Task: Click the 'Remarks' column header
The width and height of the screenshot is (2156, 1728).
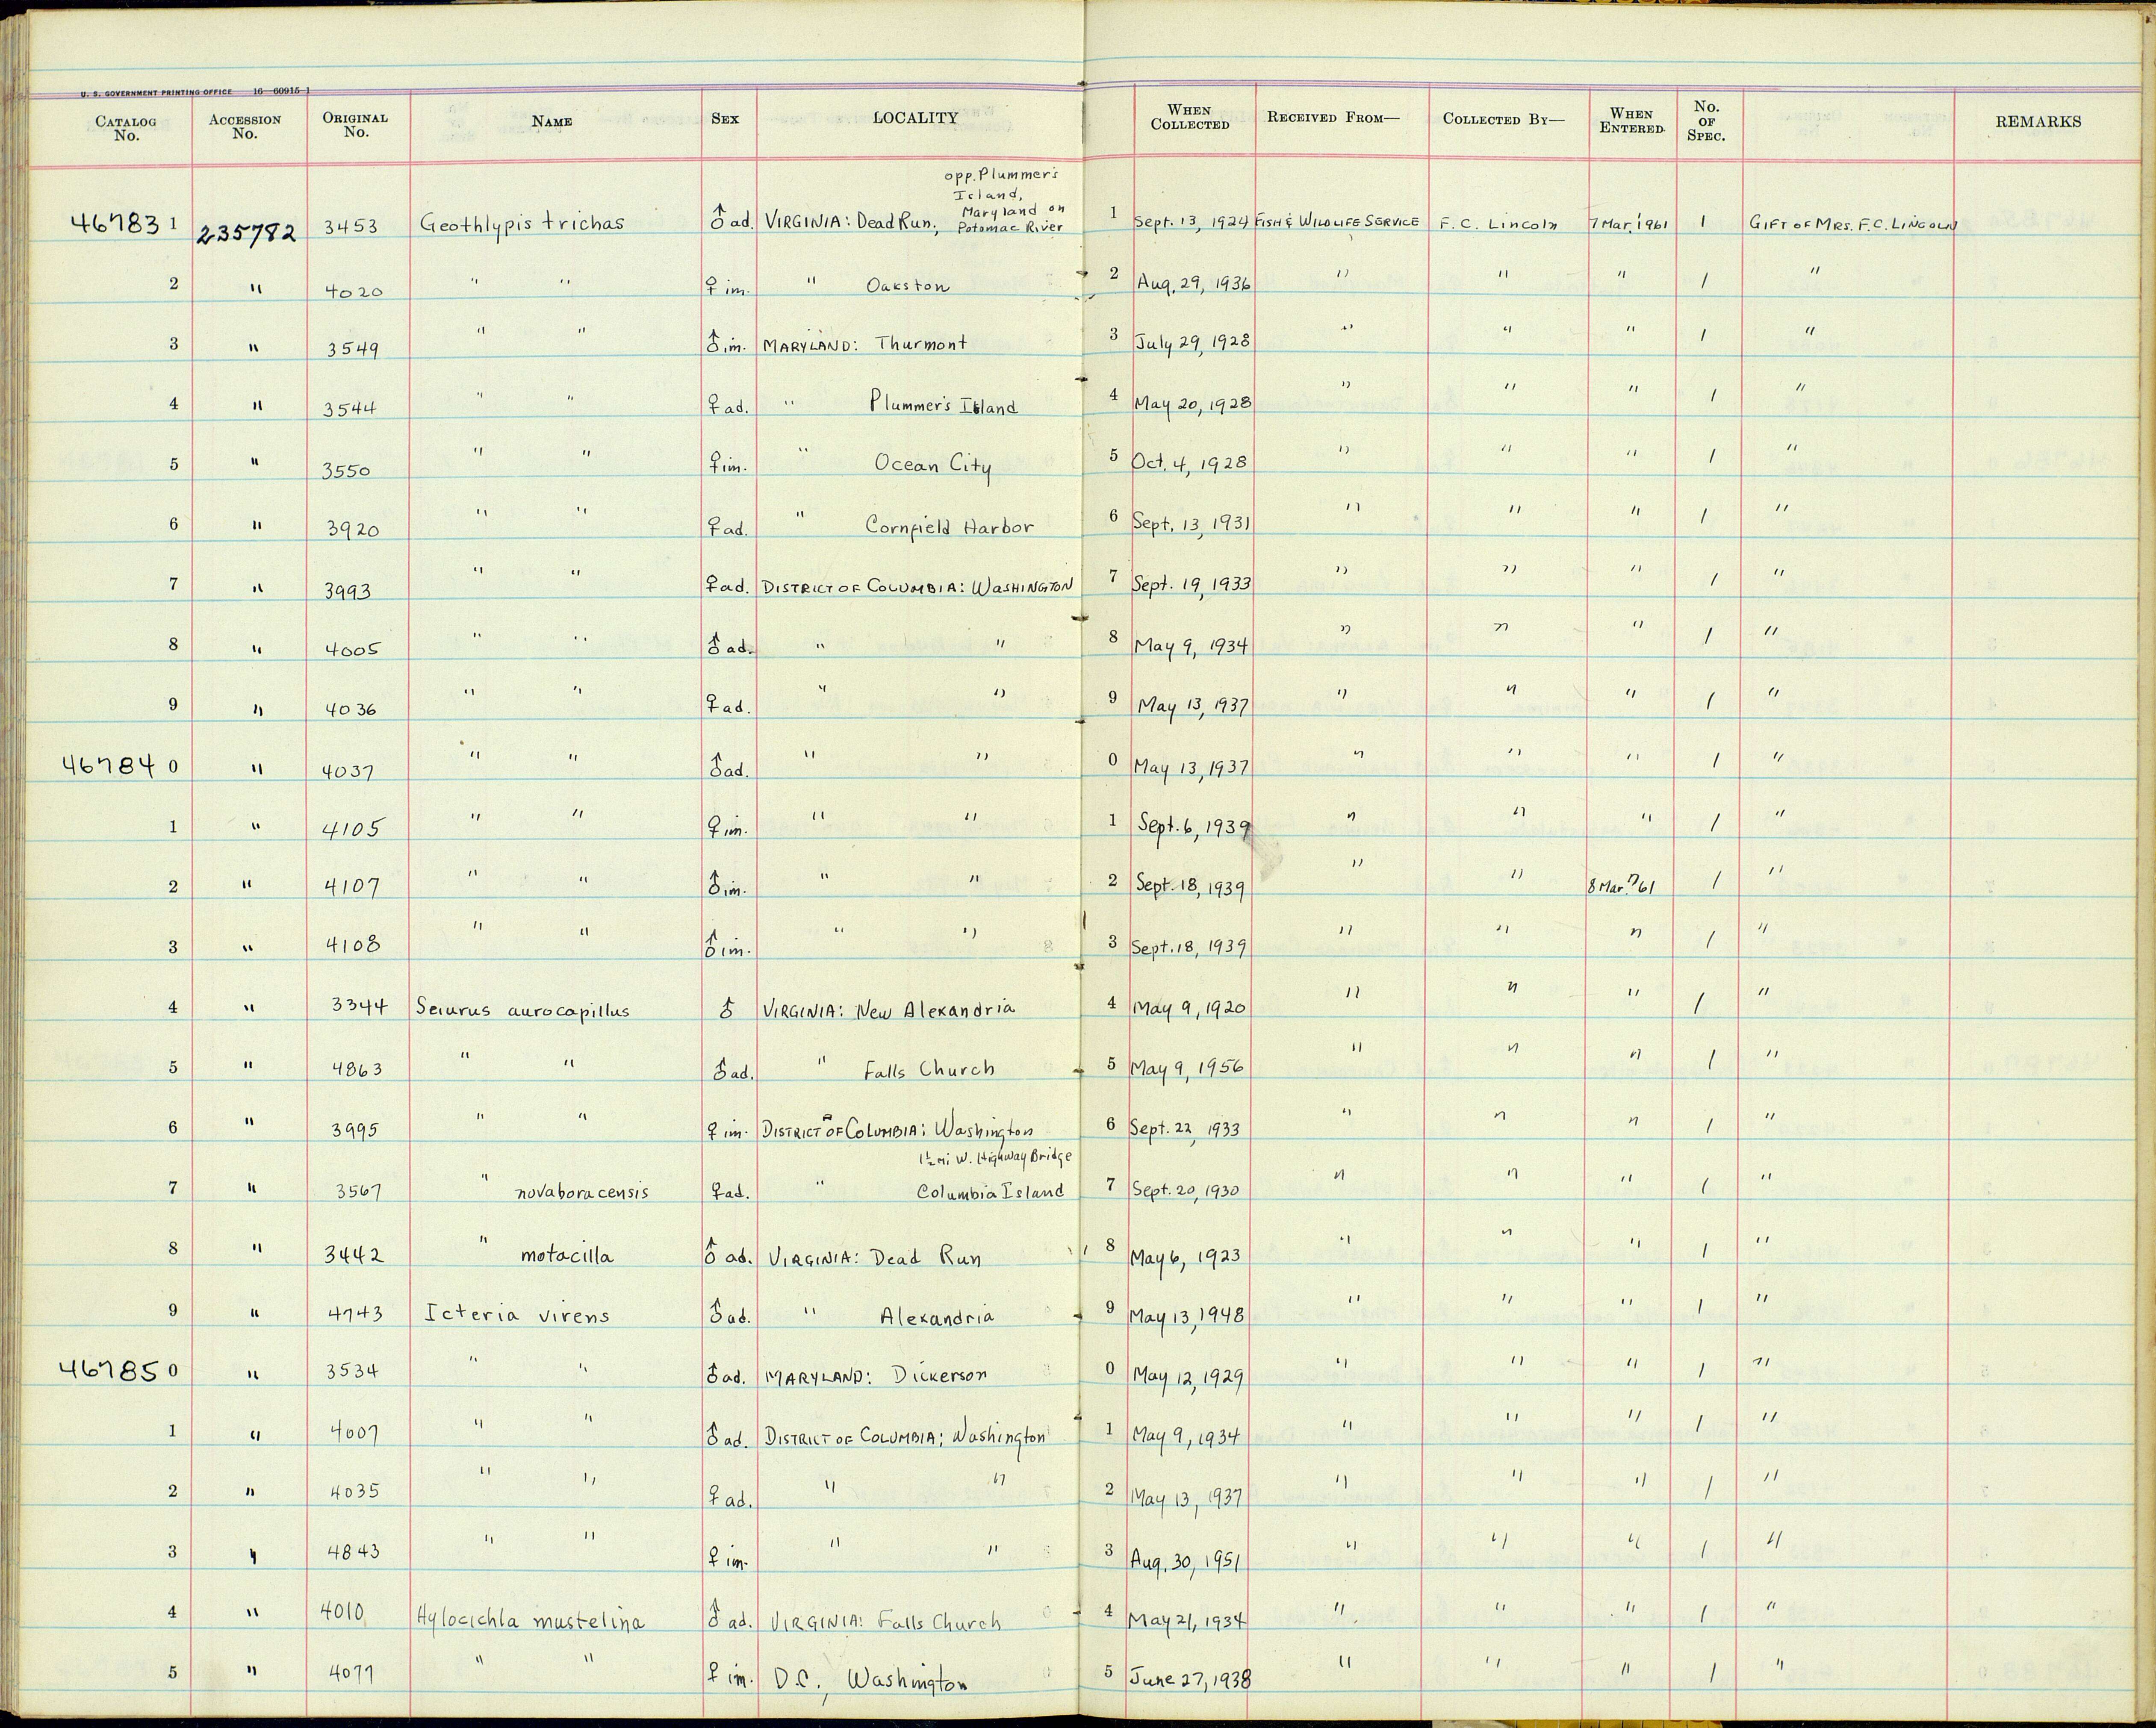Action: [x=2038, y=121]
